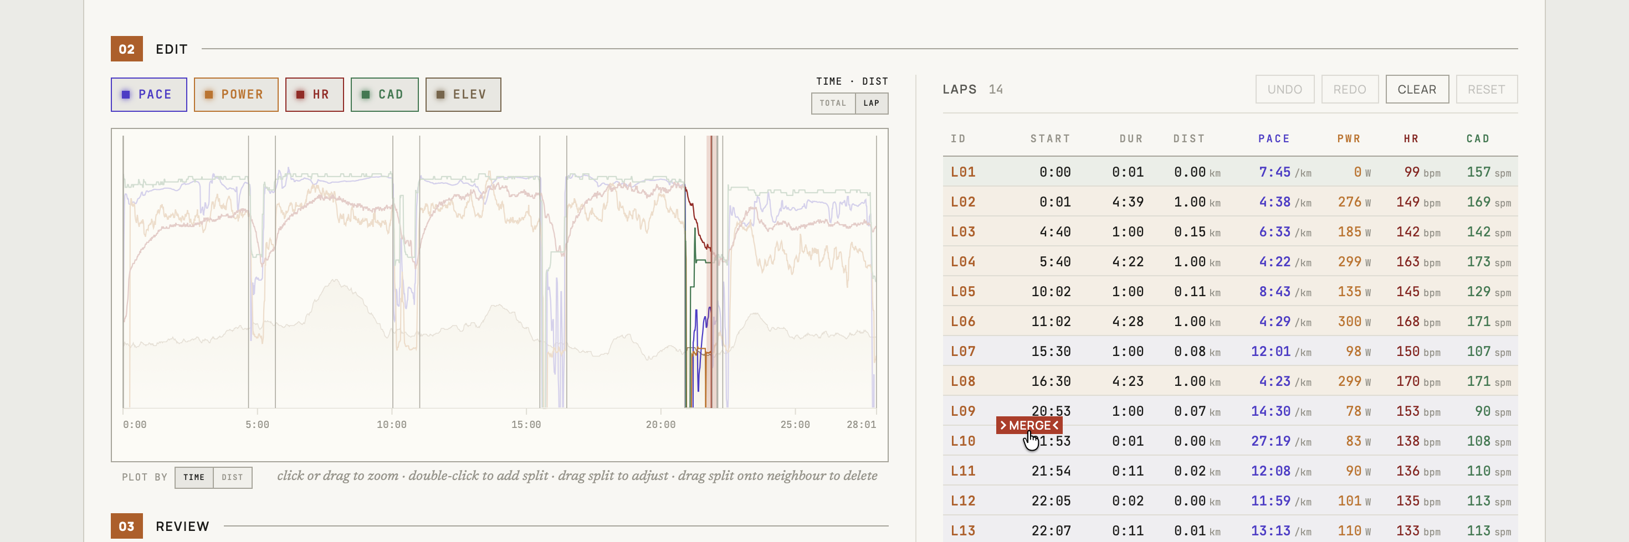This screenshot has width=1629, height=542.
Task: Click the LAPS 14 count label
Action: [972, 90]
